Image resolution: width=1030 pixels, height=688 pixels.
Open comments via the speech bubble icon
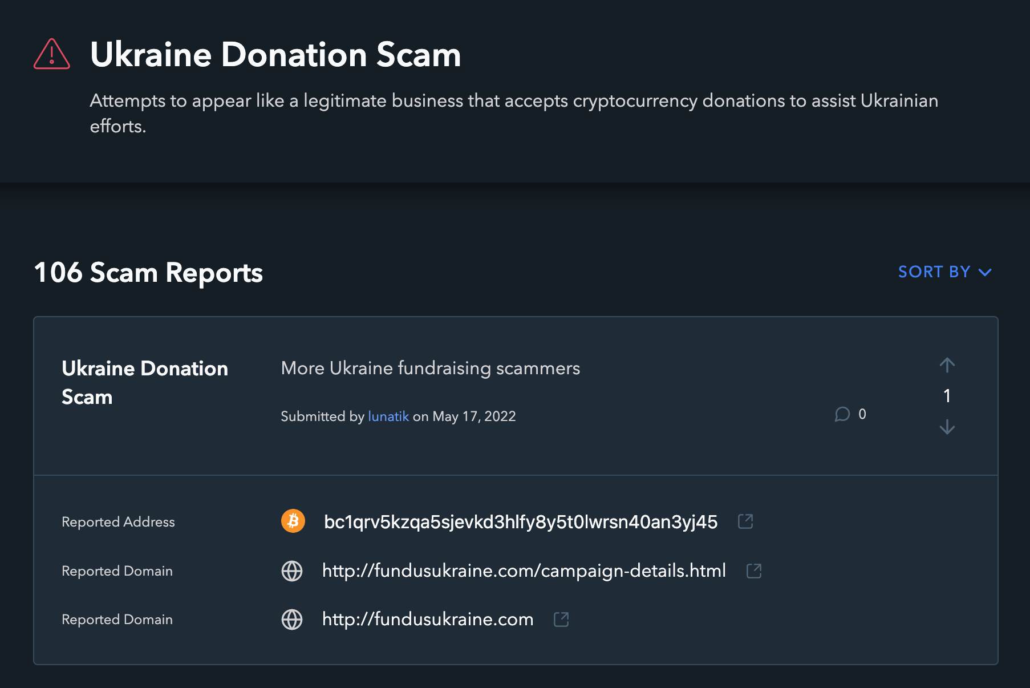pyautogui.click(x=842, y=414)
